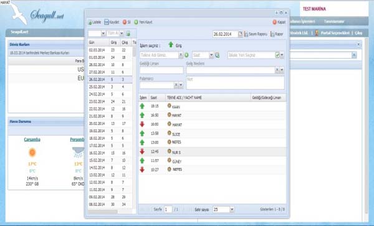Click the Seyim Raporu report icon

coord(246,34)
